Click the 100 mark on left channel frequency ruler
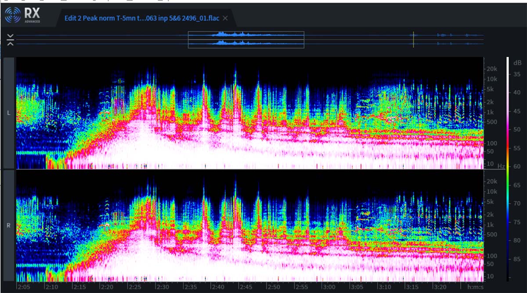Image resolution: width=527 pixels, height=293 pixels. 491,143
